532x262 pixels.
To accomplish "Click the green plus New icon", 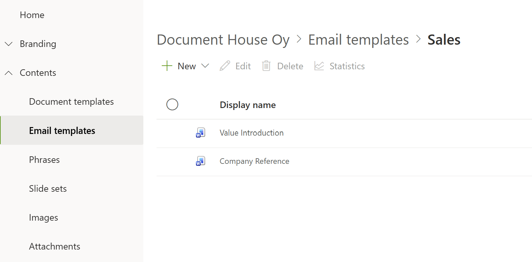I will [x=167, y=66].
